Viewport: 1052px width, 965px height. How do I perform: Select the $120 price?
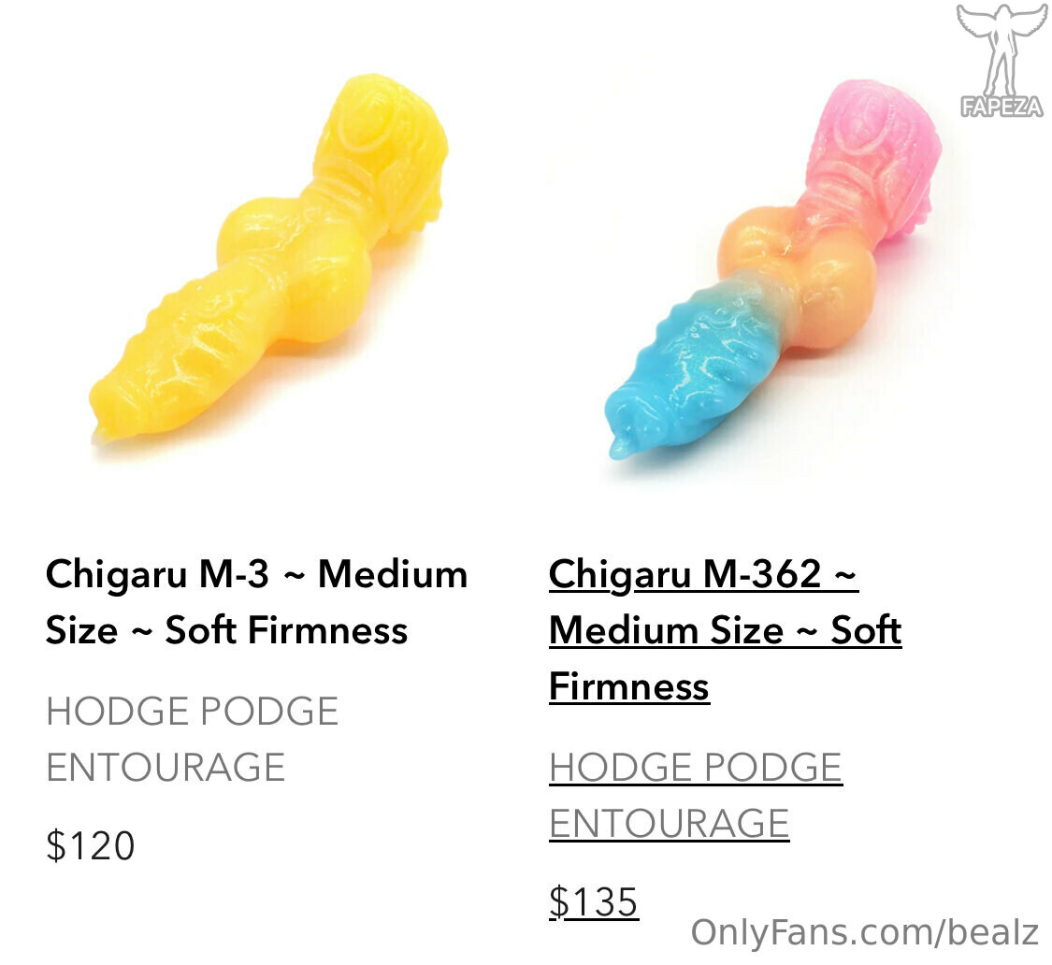click(91, 845)
